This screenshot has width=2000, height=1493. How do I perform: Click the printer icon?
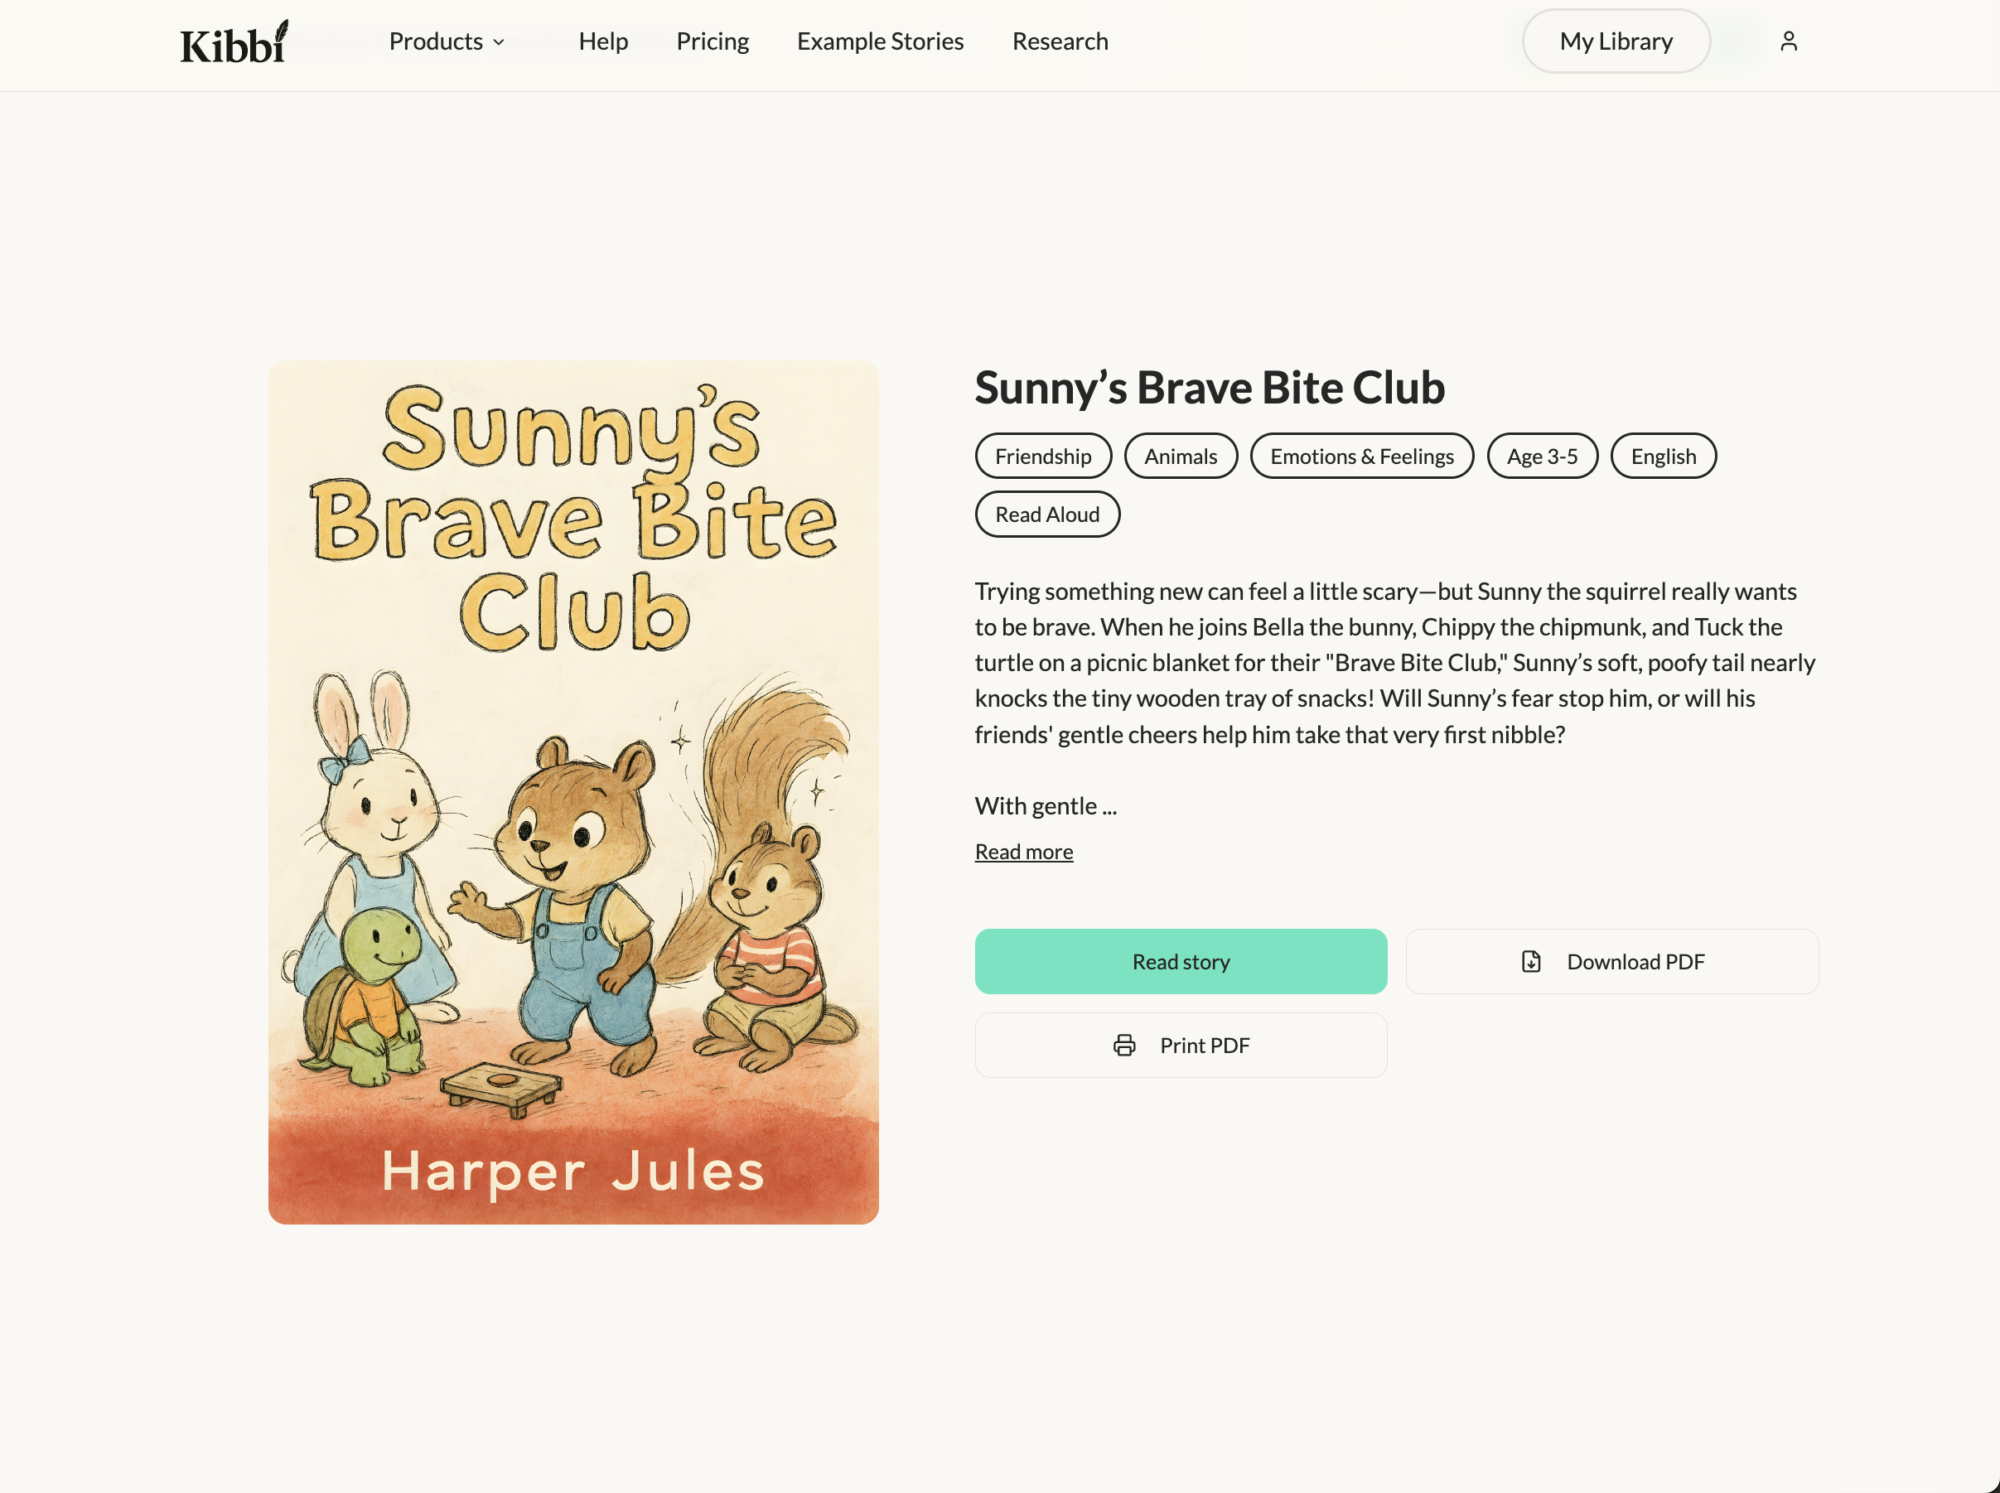pos(1124,1046)
